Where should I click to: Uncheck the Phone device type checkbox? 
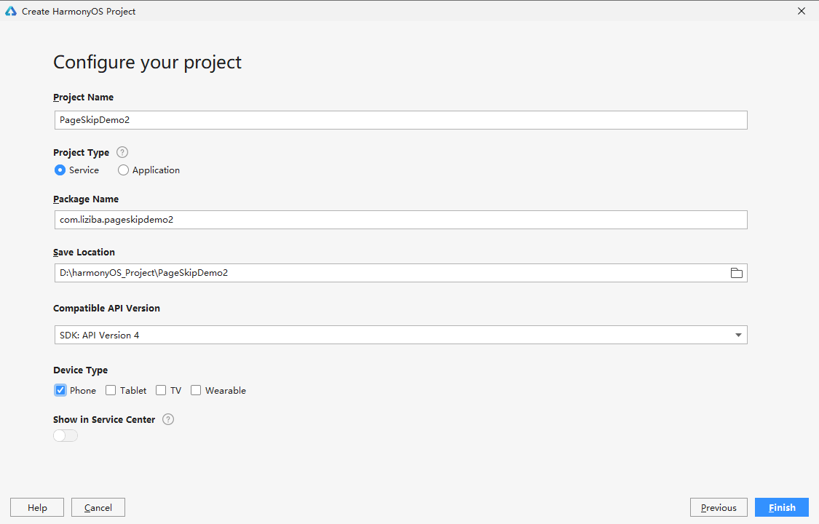click(x=60, y=390)
